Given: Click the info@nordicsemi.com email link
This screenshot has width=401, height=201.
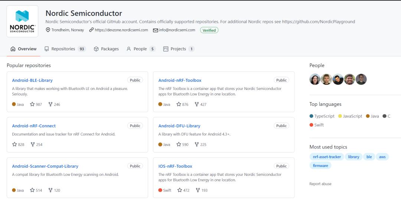Looking at the screenshot, I should coord(177,30).
